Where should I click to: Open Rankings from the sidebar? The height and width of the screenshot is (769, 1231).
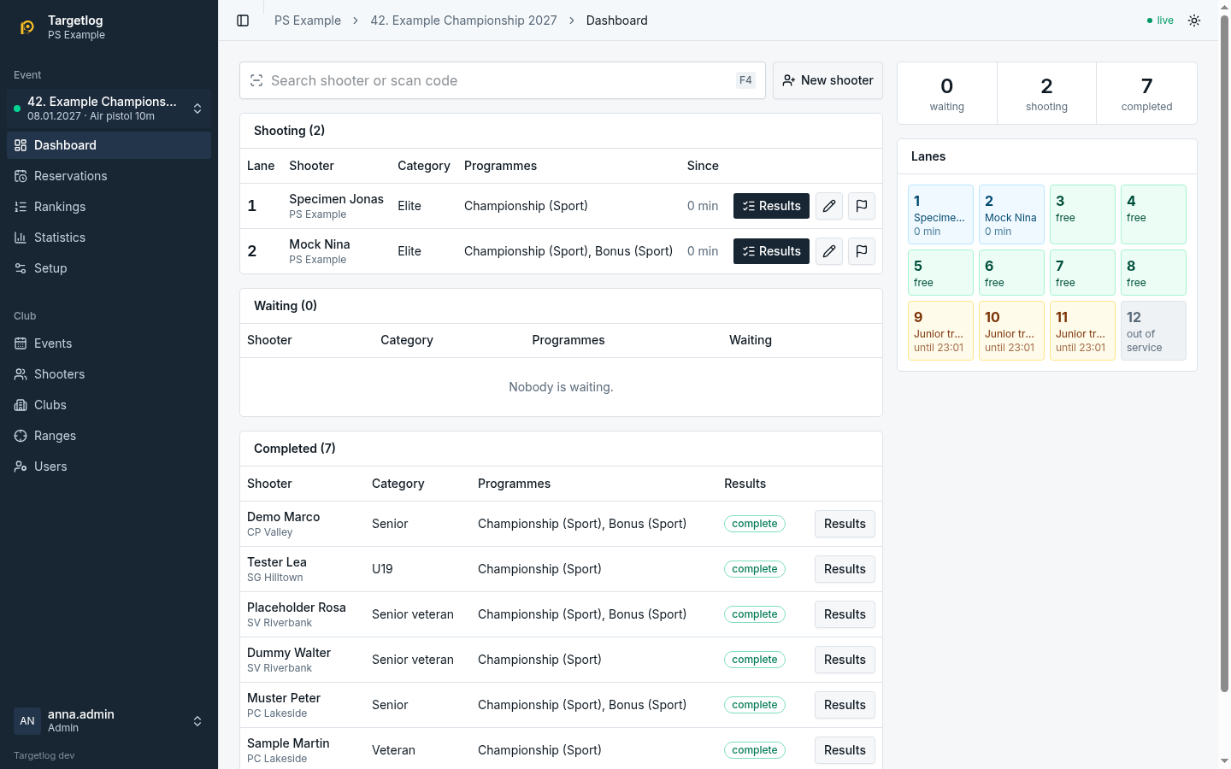pos(109,207)
